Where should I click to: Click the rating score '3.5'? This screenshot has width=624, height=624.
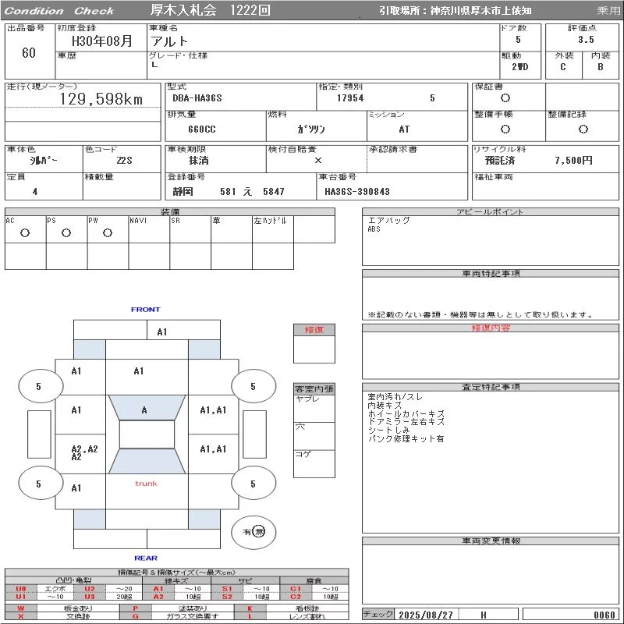click(586, 40)
